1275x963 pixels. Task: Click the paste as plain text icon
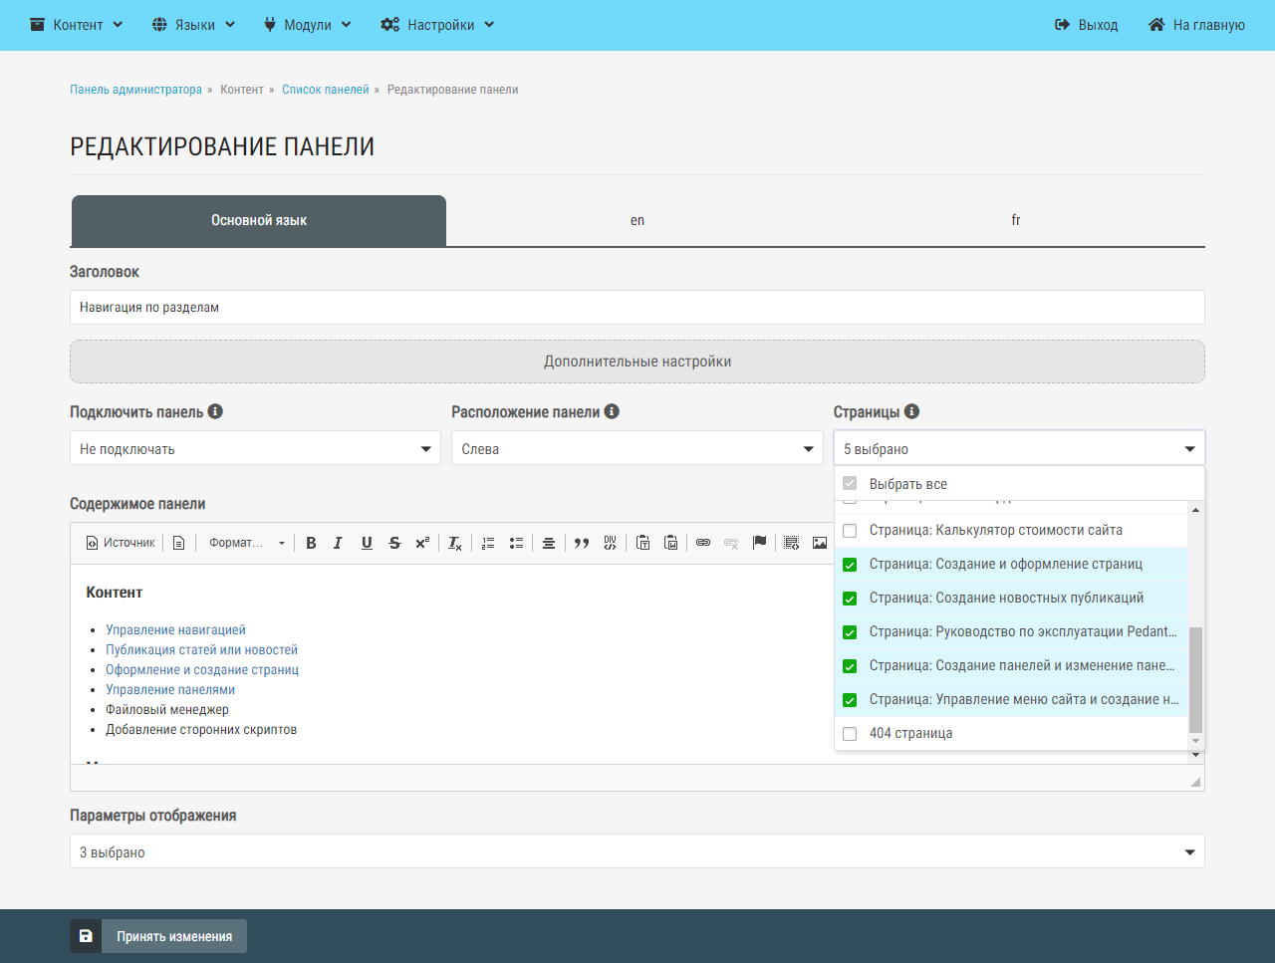coord(642,543)
